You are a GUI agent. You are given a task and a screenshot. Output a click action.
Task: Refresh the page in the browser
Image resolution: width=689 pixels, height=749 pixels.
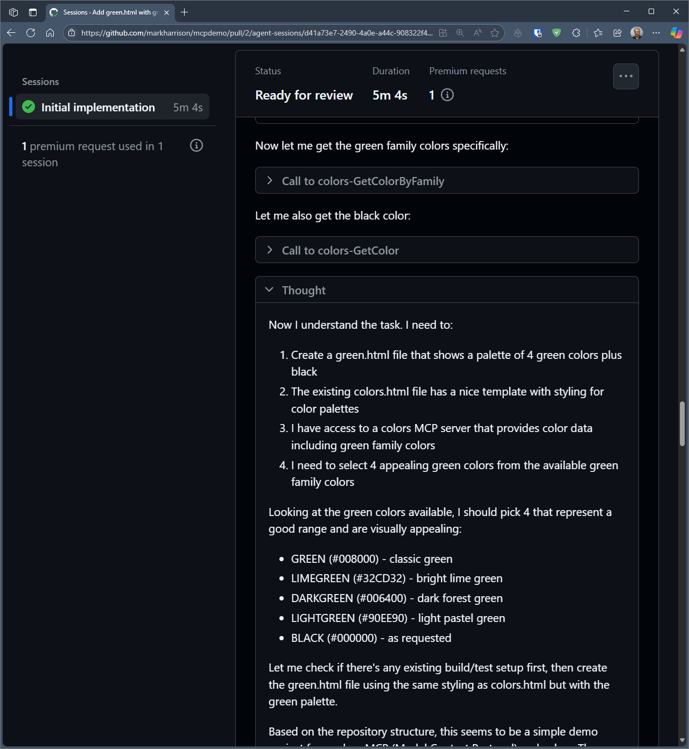pyautogui.click(x=31, y=33)
